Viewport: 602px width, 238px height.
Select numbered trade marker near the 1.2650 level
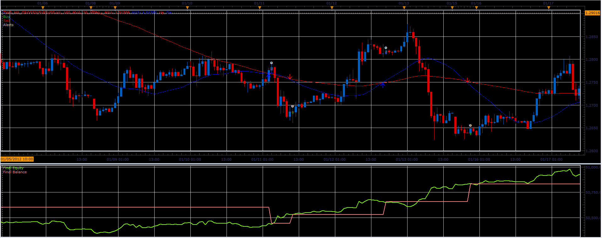point(470,125)
